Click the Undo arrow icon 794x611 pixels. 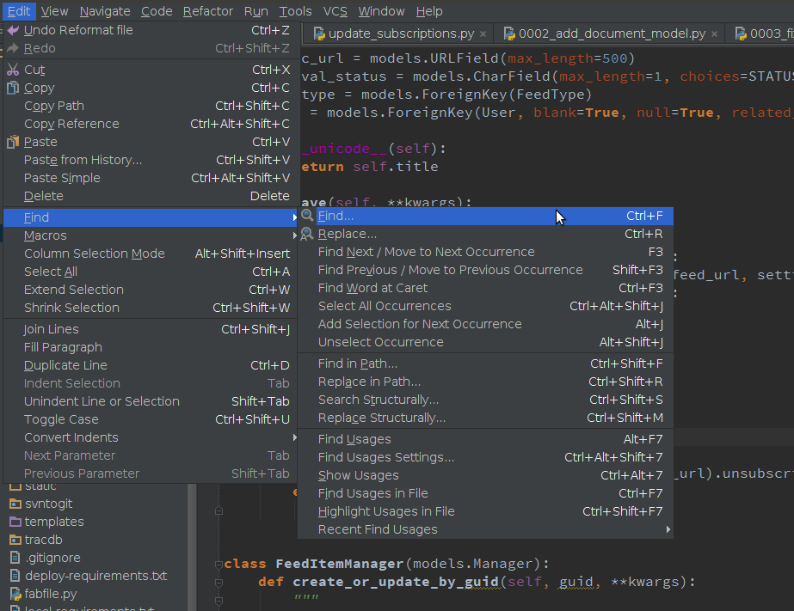(x=13, y=30)
